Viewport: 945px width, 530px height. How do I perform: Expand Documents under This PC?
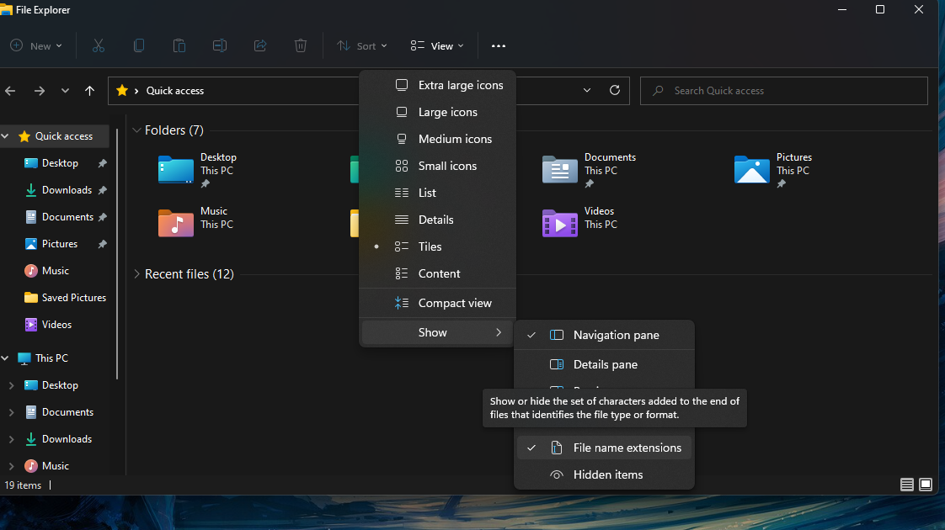11,412
